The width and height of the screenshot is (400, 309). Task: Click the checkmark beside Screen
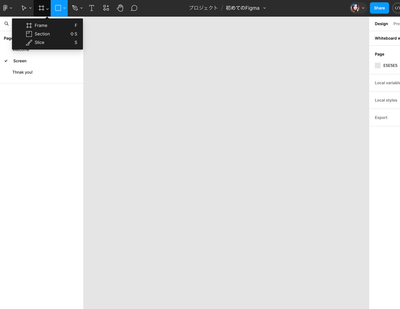click(6, 61)
